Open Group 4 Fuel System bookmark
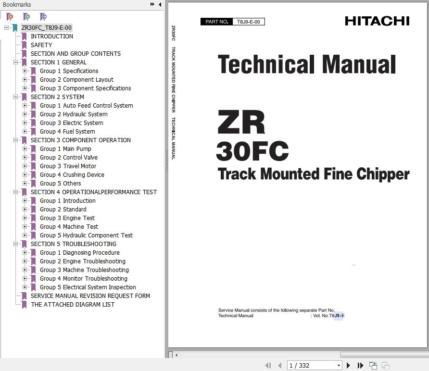 click(67, 132)
